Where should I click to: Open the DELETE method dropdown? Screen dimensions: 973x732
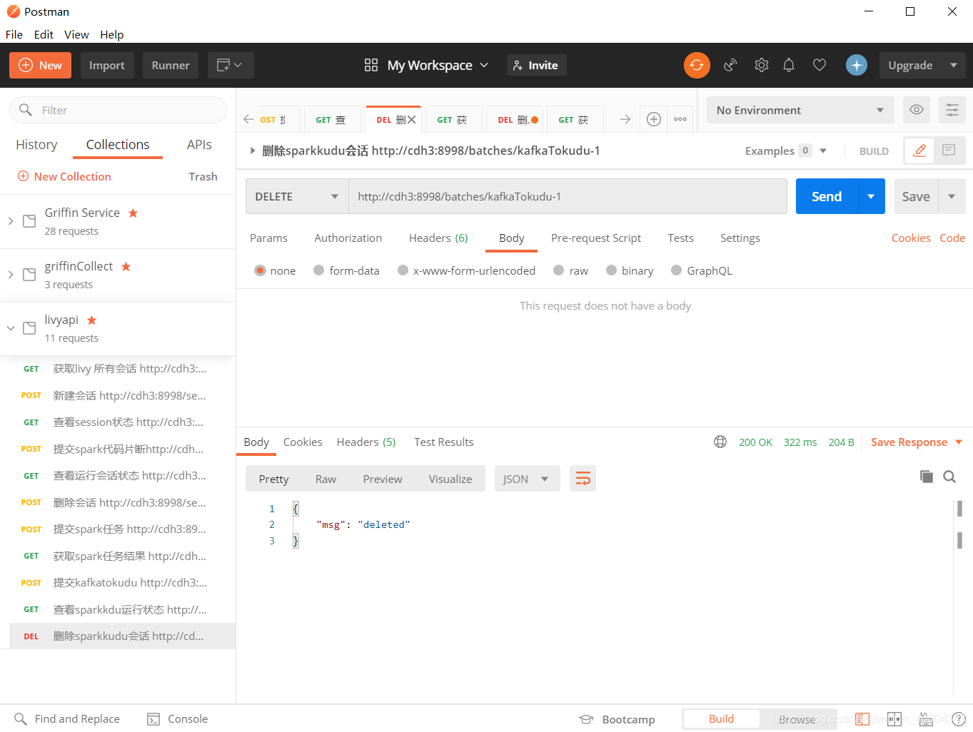pyautogui.click(x=297, y=196)
